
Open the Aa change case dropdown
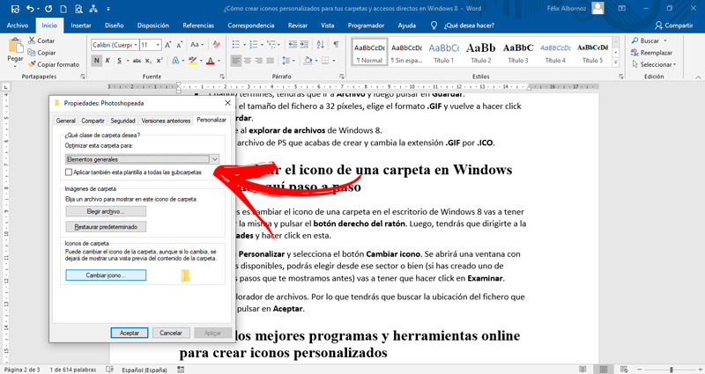(x=197, y=45)
